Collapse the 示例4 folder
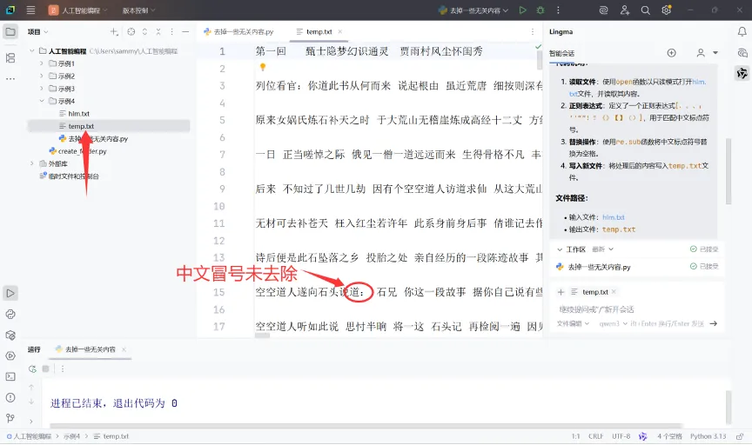The image size is (752, 445). coord(41,101)
